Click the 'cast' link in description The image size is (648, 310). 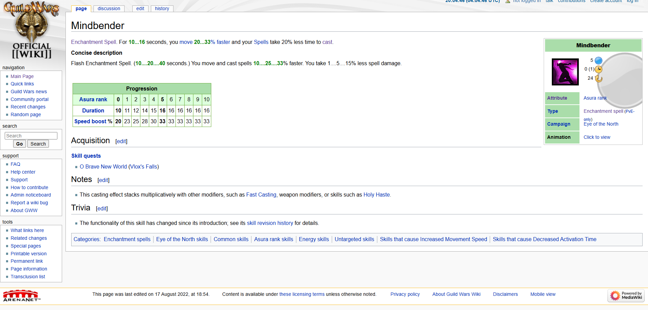coord(327,42)
